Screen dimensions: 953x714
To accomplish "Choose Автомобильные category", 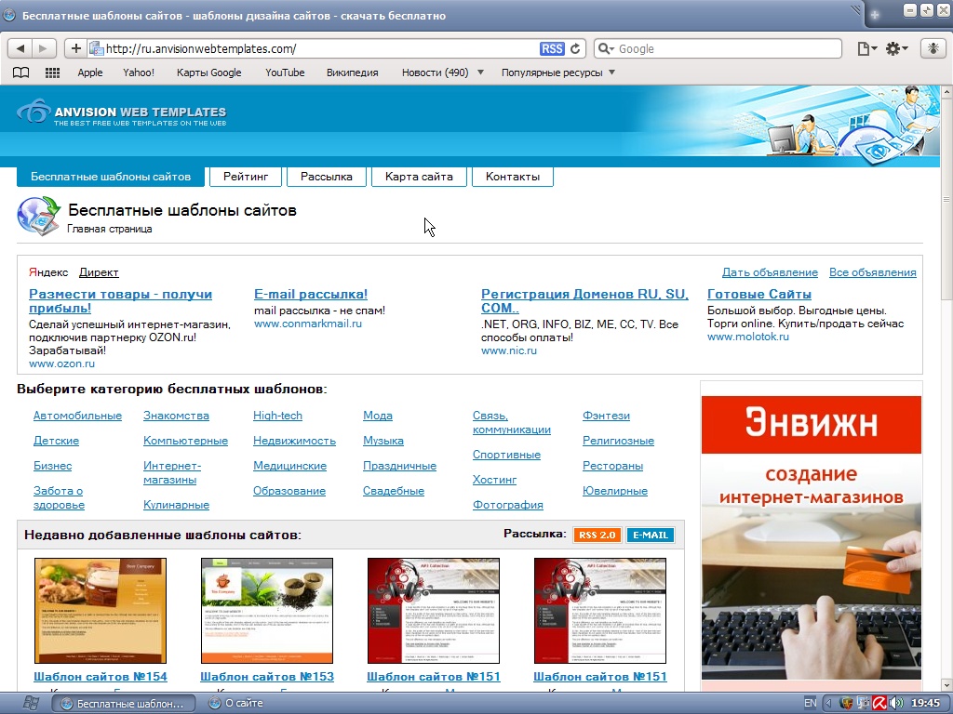I will tap(78, 416).
